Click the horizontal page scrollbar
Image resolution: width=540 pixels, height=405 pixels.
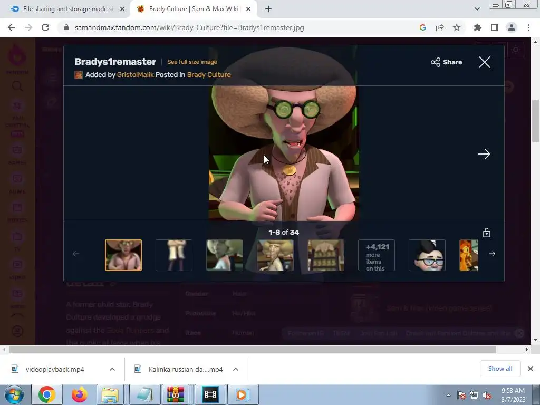(x=253, y=349)
